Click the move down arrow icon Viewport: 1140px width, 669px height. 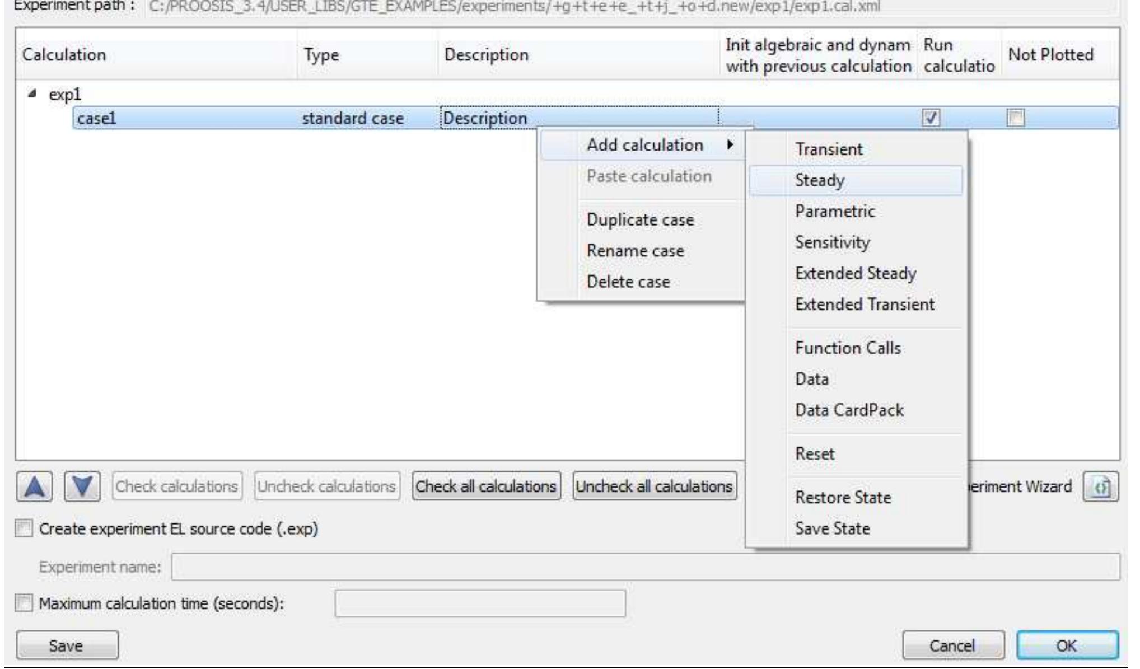[83, 486]
